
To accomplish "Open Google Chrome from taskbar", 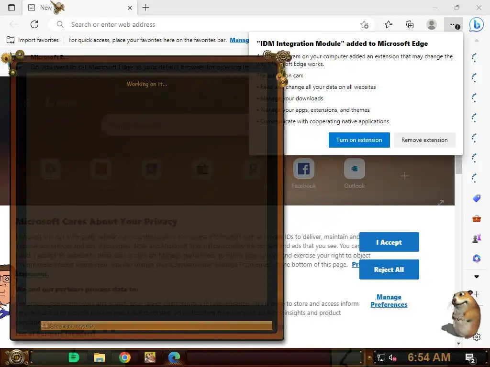I will click(125, 357).
